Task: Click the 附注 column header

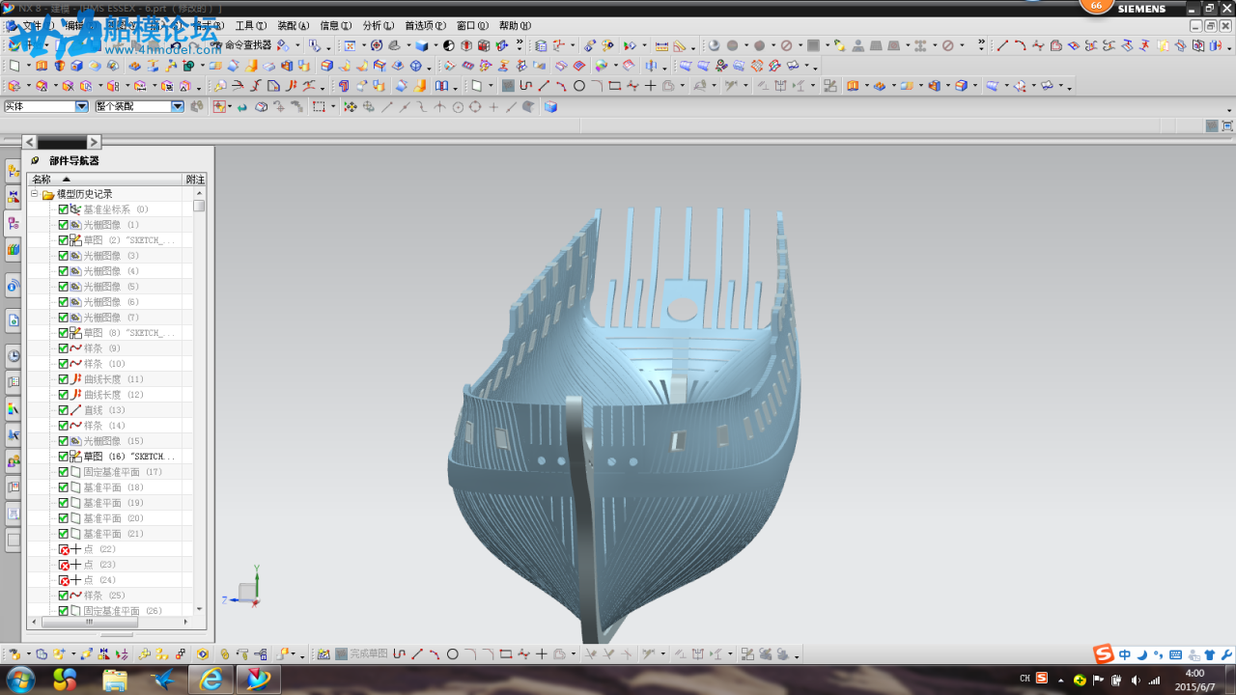Action: click(195, 180)
